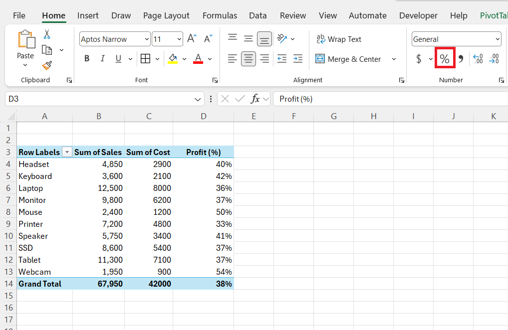The height and width of the screenshot is (330, 508).
Task: Open Font group dialog launcher
Action: 215,80
